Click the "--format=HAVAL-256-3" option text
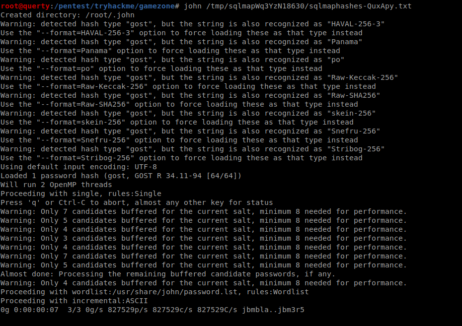Image resolution: width=462 pixels, height=326 pixels. point(85,33)
